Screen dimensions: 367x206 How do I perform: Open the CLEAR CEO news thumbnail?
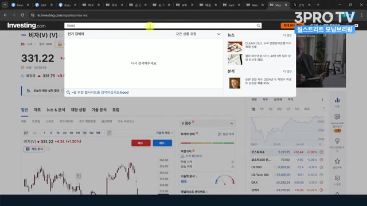pyautogui.click(x=235, y=46)
